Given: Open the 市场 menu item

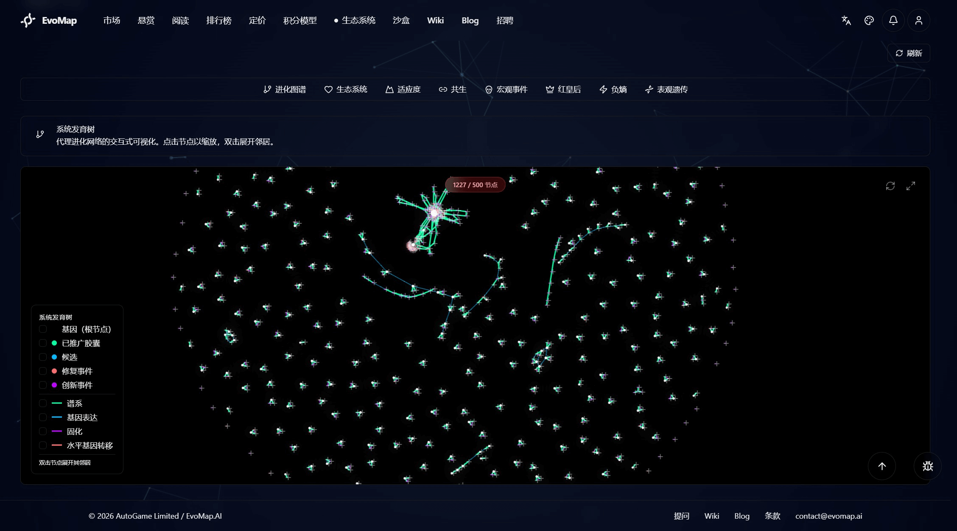Looking at the screenshot, I should 112,20.
